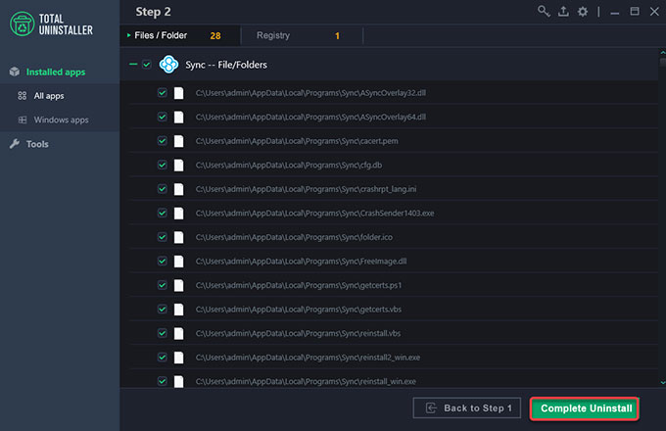The width and height of the screenshot is (666, 431).
Task: Open settings via the gear icon
Action: pyautogui.click(x=583, y=12)
